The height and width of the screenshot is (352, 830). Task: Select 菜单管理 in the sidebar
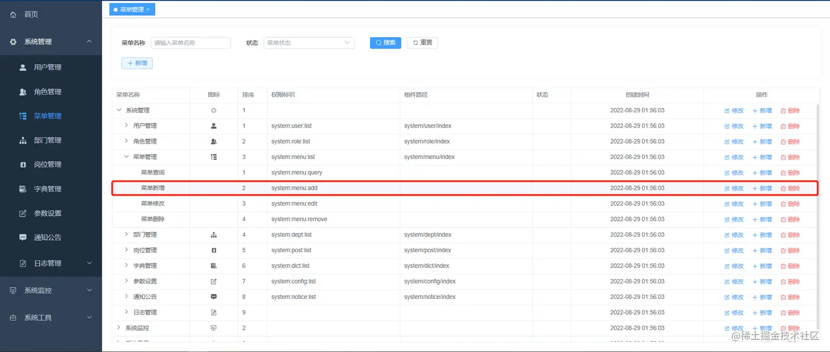[51, 116]
